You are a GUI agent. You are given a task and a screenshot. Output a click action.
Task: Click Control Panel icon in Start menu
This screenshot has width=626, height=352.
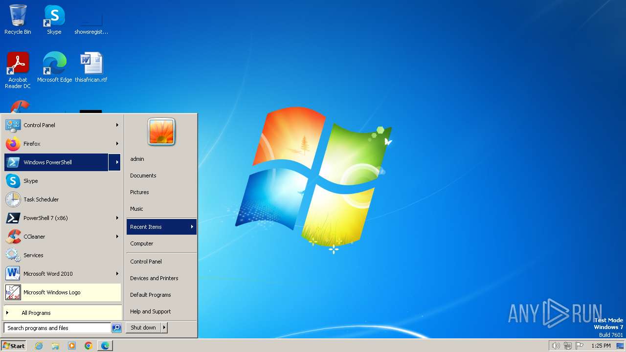point(13,125)
